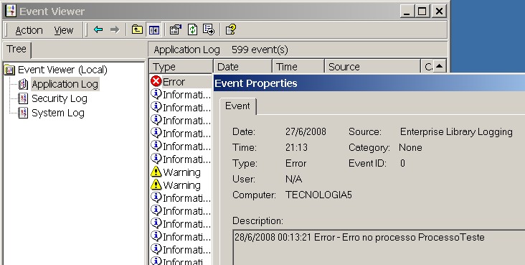The width and height of the screenshot is (525, 265).
Task: Select the Error event row
Action: tap(181, 82)
